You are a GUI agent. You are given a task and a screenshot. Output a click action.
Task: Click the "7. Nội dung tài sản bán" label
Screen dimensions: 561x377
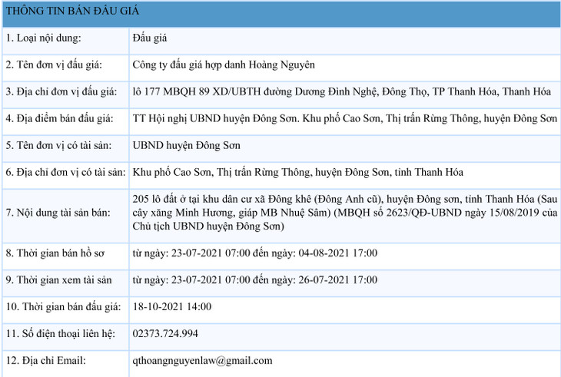pos(58,213)
